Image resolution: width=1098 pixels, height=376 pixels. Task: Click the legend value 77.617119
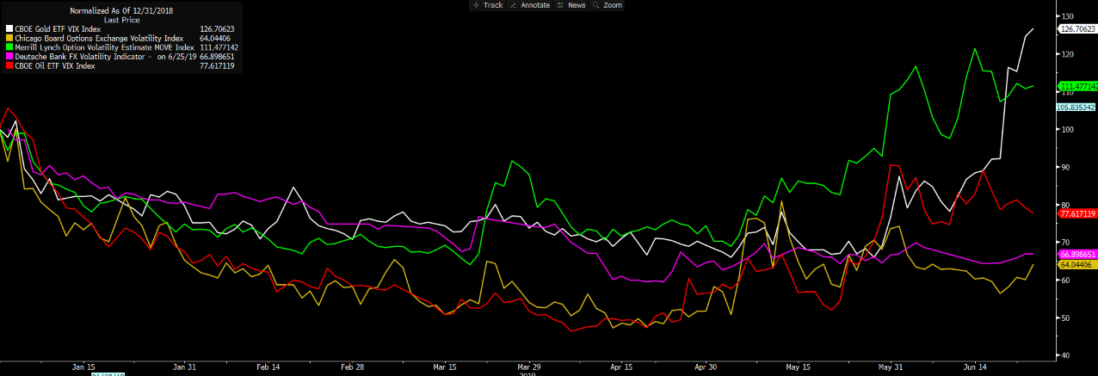point(219,66)
